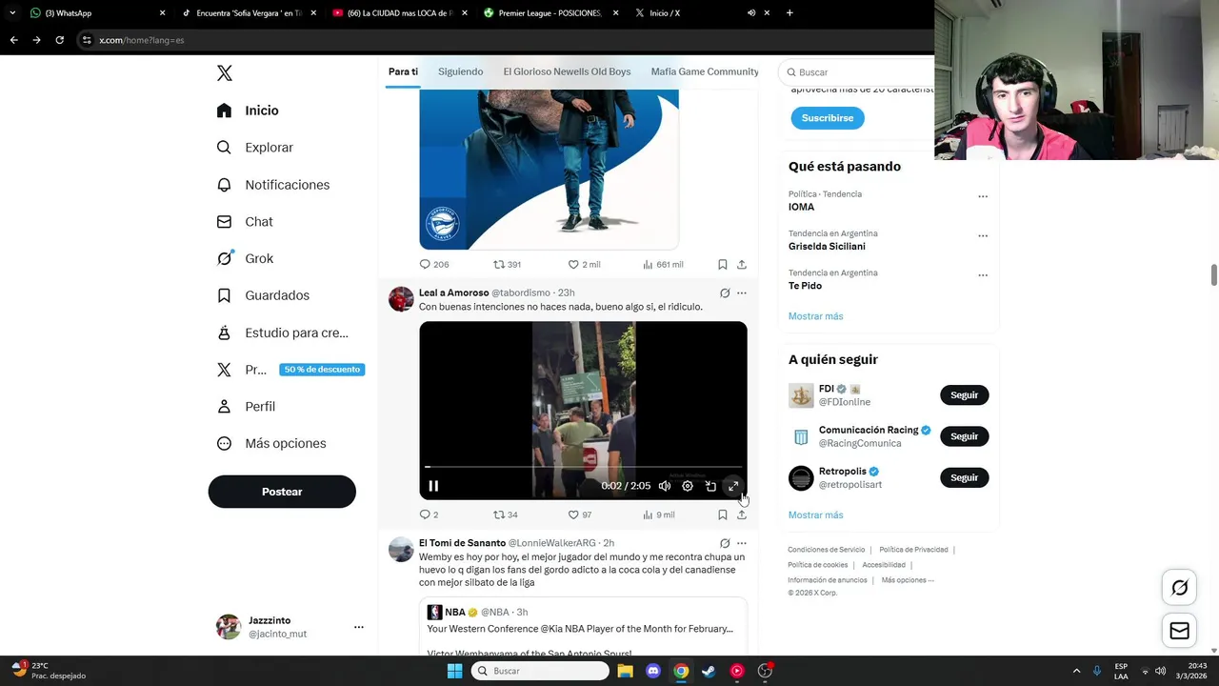Viewport: 1219px width, 686px height.
Task: Open Más opciones footer dropdown
Action: [x=908, y=580]
